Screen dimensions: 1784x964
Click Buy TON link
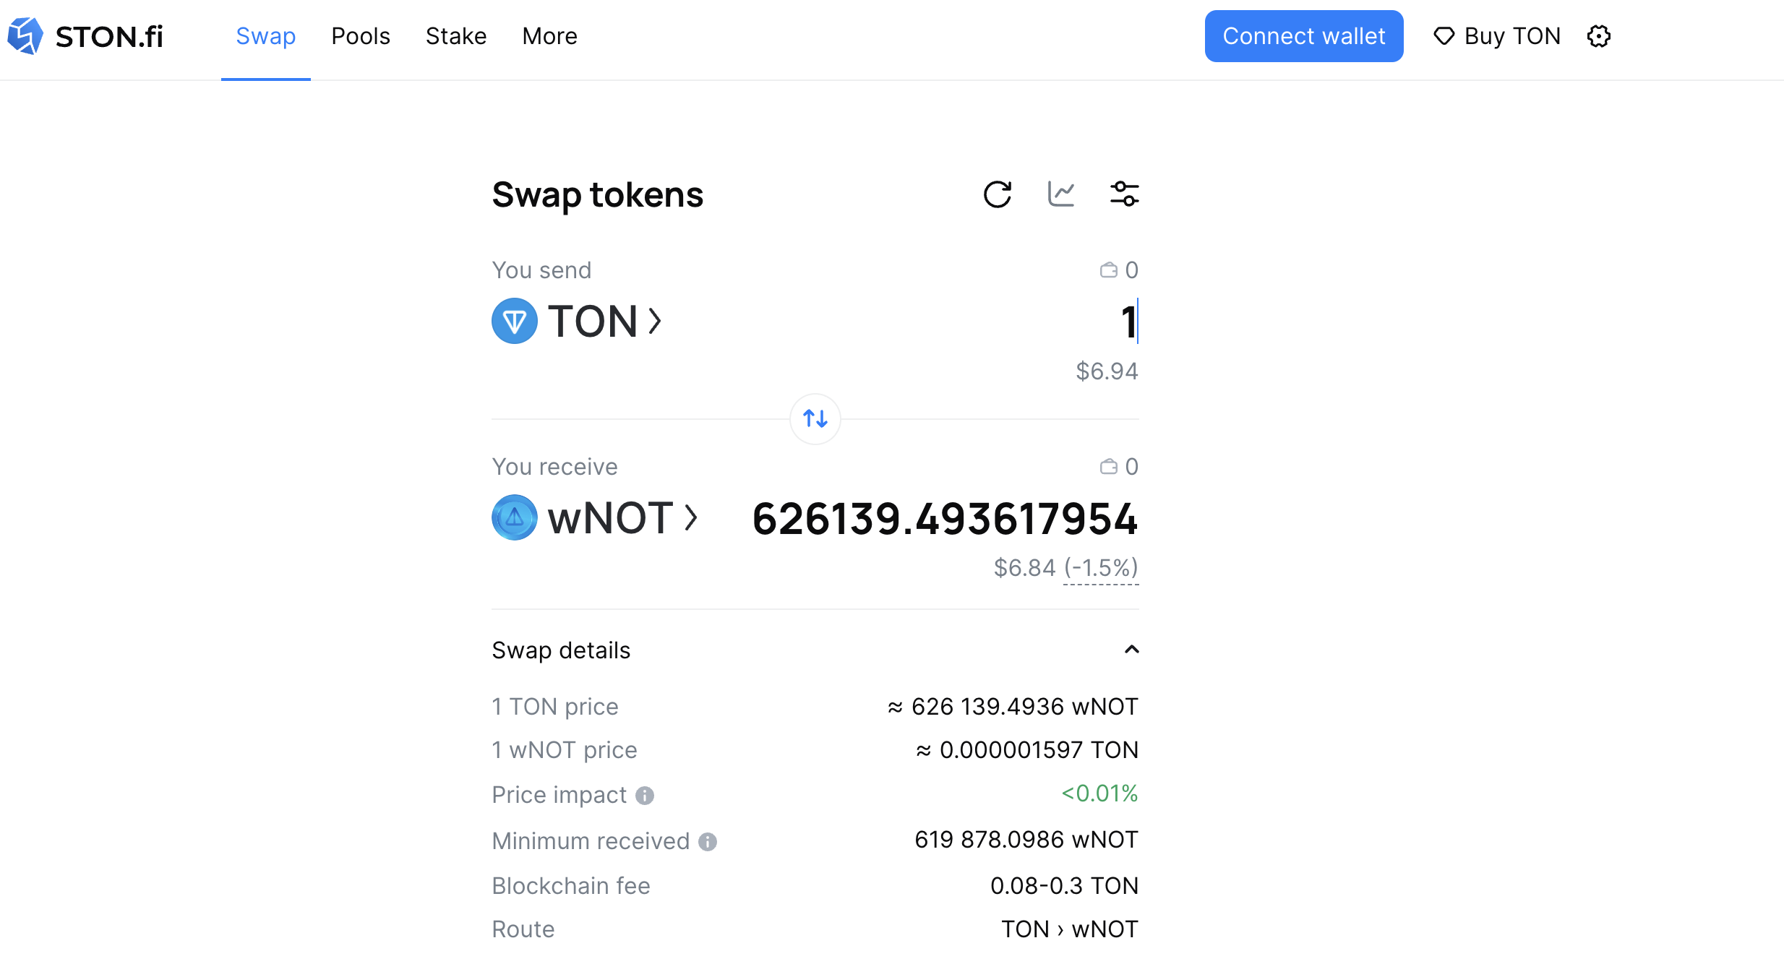tap(1497, 36)
